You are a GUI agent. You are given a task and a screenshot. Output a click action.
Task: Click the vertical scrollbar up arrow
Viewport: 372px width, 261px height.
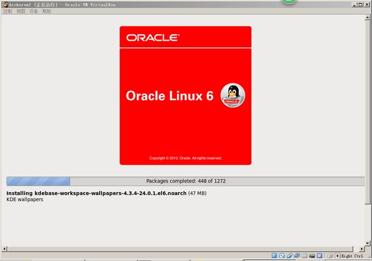367,18
